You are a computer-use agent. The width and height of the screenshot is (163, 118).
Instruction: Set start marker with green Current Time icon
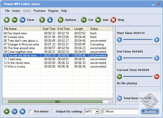point(119,77)
